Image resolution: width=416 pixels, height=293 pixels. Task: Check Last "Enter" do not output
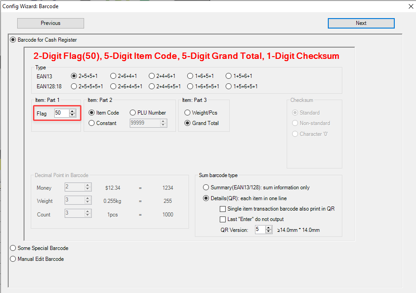coord(222,219)
